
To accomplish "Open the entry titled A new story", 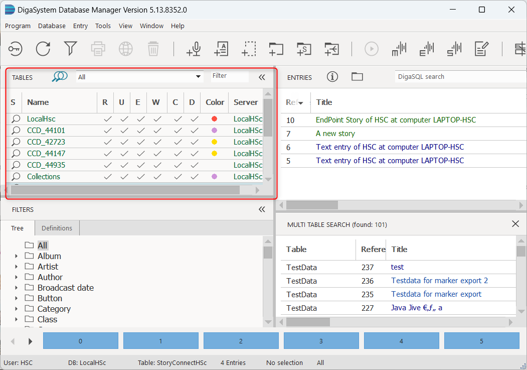I will click(335, 134).
